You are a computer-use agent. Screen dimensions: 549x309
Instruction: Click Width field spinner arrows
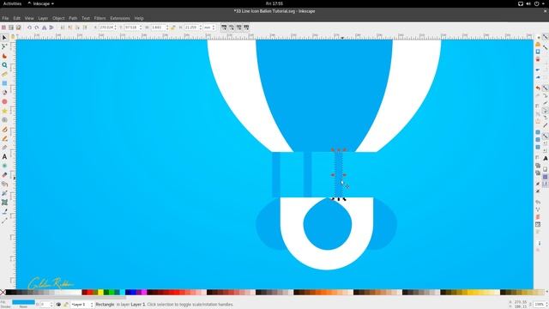tap(167, 27)
